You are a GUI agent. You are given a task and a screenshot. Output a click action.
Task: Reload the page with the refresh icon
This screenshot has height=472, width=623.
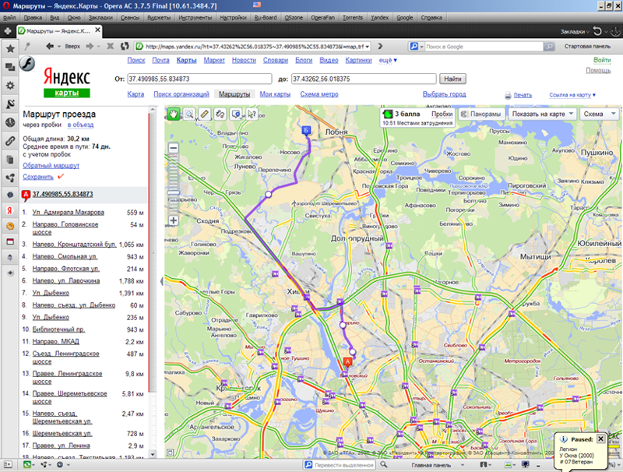(125, 47)
